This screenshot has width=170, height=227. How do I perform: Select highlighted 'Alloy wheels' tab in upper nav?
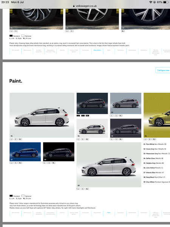[x=97, y=50]
